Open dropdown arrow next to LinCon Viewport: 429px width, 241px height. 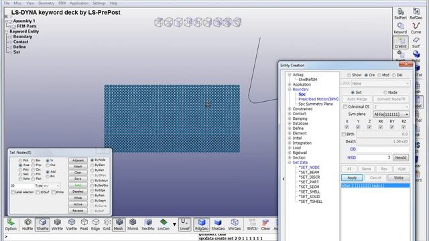pyautogui.click(x=174, y=224)
